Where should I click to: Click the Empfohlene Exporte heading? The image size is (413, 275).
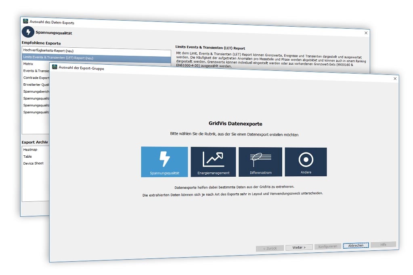pyautogui.click(x=41, y=43)
